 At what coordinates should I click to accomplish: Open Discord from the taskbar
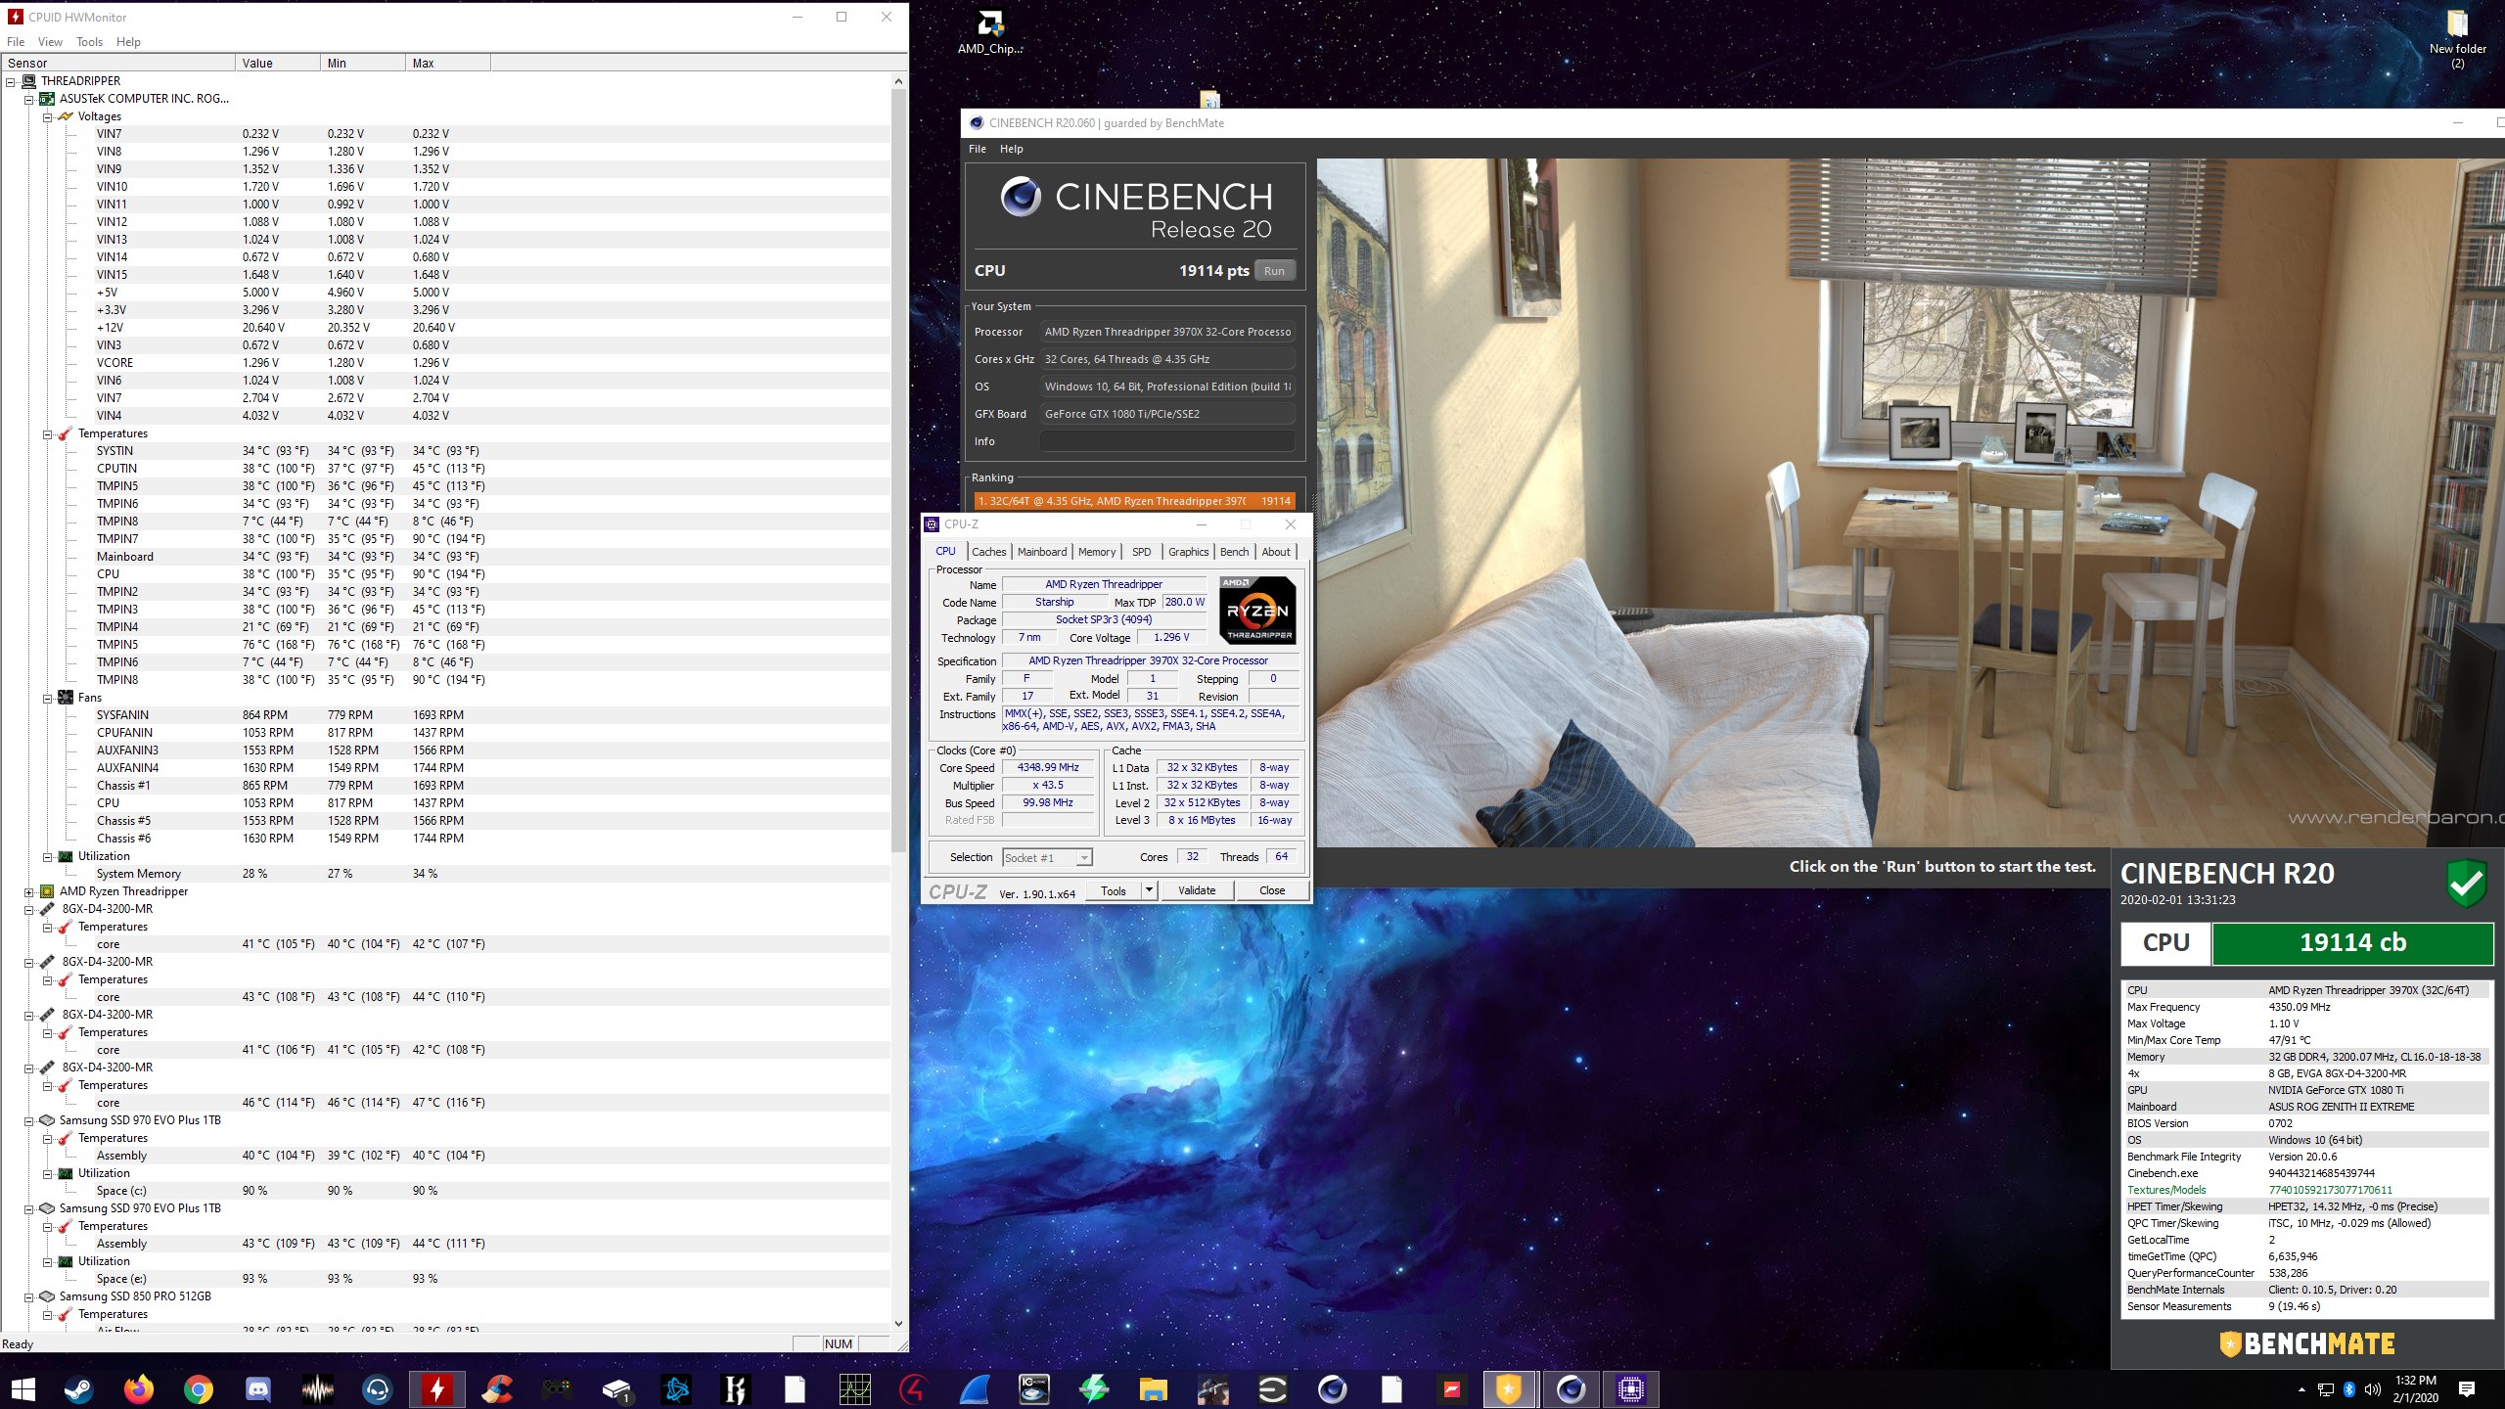click(x=258, y=1388)
